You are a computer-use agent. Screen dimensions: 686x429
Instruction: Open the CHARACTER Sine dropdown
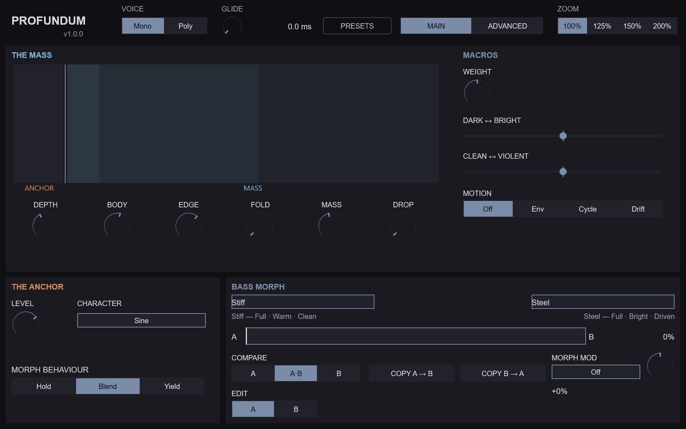pyautogui.click(x=141, y=320)
